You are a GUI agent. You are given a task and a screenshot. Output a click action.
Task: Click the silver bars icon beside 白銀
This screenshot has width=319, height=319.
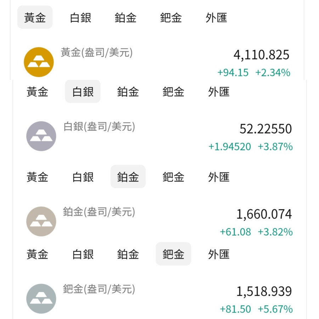[x=41, y=136]
